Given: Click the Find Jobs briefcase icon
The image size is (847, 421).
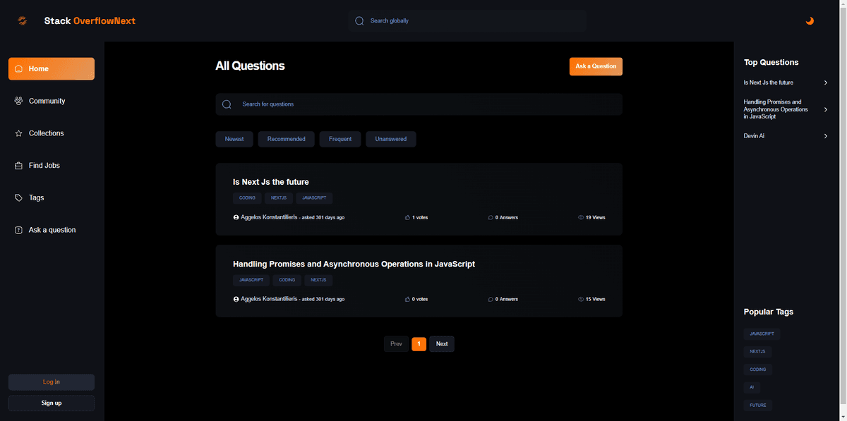Looking at the screenshot, I should click(18, 166).
